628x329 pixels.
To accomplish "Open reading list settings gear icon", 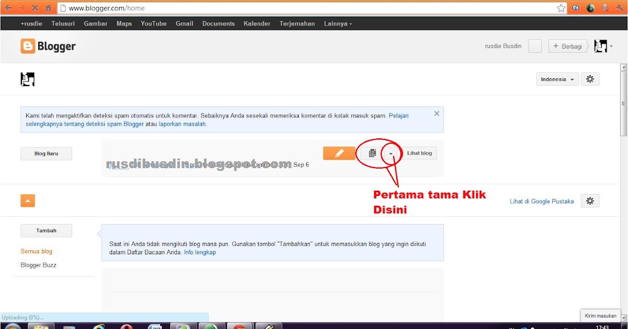I will [590, 201].
